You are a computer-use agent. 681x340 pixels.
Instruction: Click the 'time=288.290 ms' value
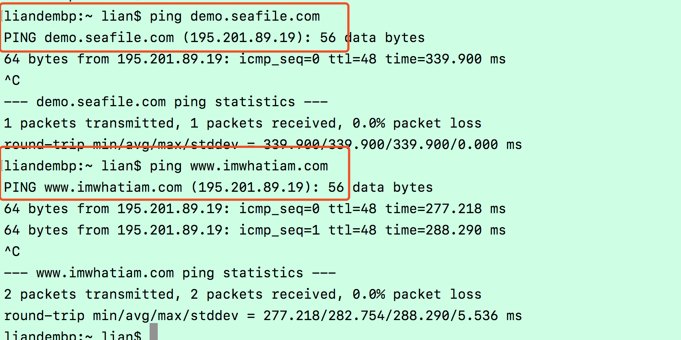tap(446, 230)
